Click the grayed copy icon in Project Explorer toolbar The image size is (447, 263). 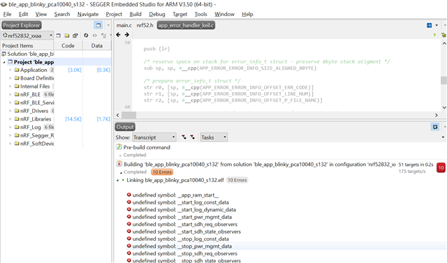103,36
